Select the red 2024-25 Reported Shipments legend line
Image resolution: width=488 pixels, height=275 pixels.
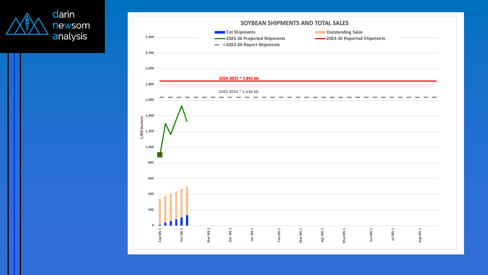pyautogui.click(x=320, y=39)
